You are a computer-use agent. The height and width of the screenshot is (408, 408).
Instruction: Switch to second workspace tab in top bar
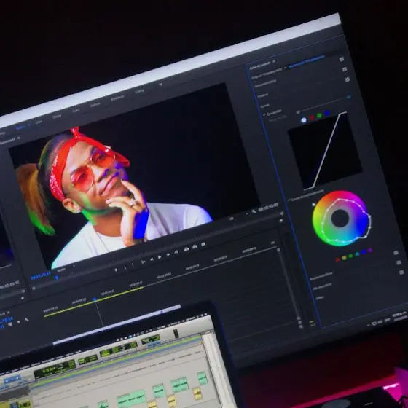click(x=38, y=122)
